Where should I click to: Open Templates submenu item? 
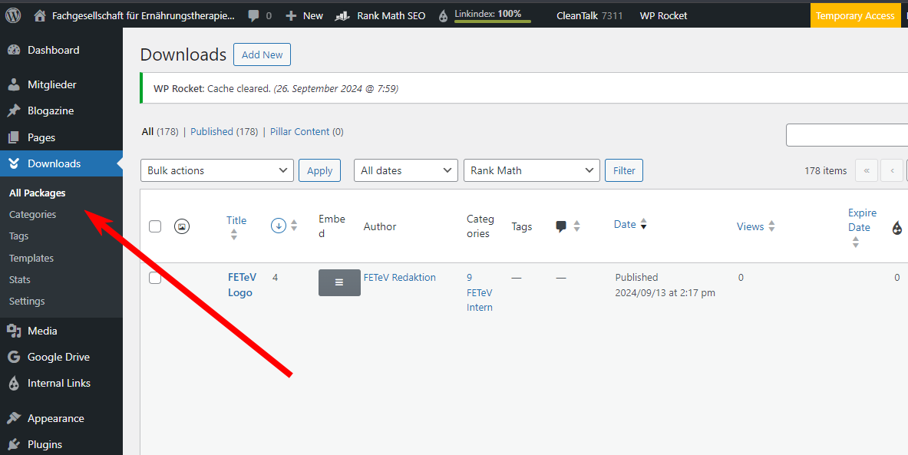coord(31,258)
